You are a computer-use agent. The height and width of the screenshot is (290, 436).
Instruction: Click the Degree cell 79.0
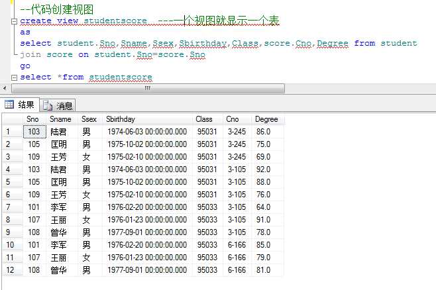[268, 258]
